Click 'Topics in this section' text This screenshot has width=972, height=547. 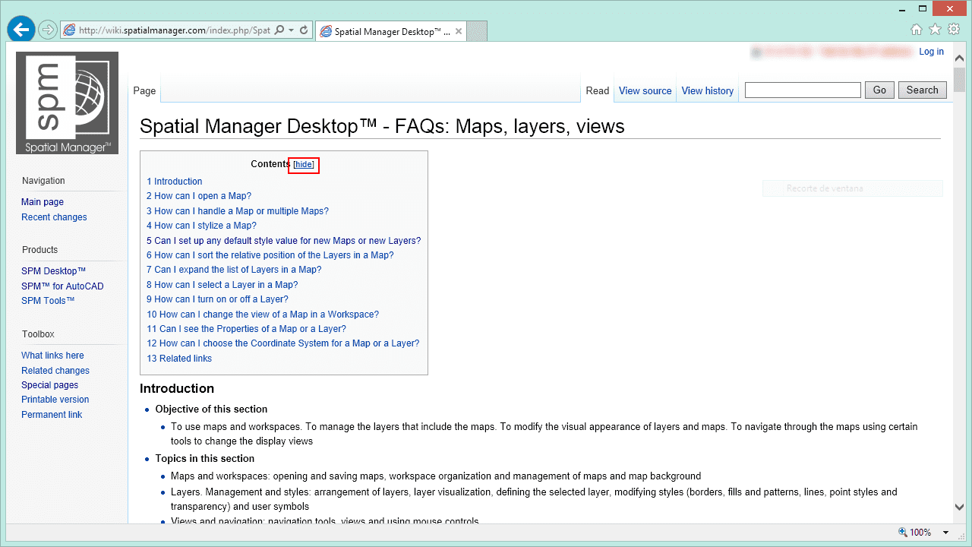point(205,459)
